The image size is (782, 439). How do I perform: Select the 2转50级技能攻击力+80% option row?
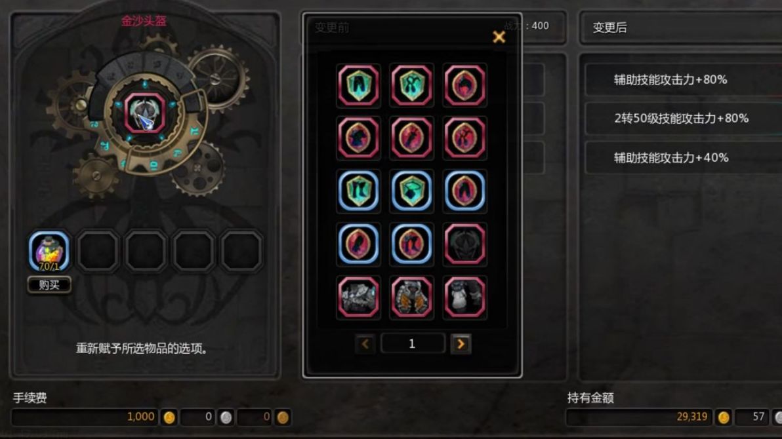coord(683,119)
